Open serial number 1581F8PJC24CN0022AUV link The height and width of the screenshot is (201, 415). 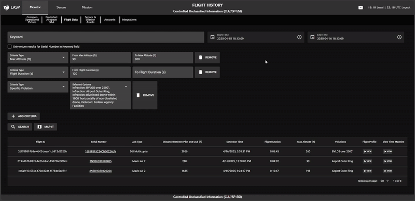tap(101, 152)
